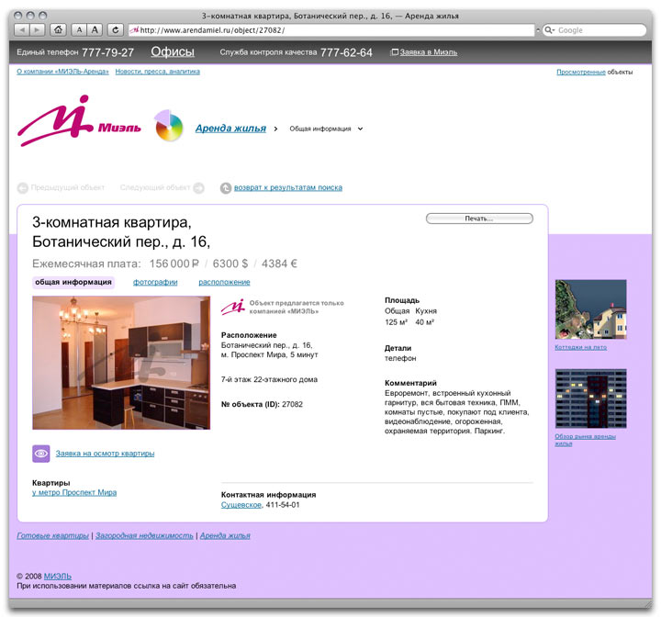Click the purple eye viewing-request icon

[41, 453]
